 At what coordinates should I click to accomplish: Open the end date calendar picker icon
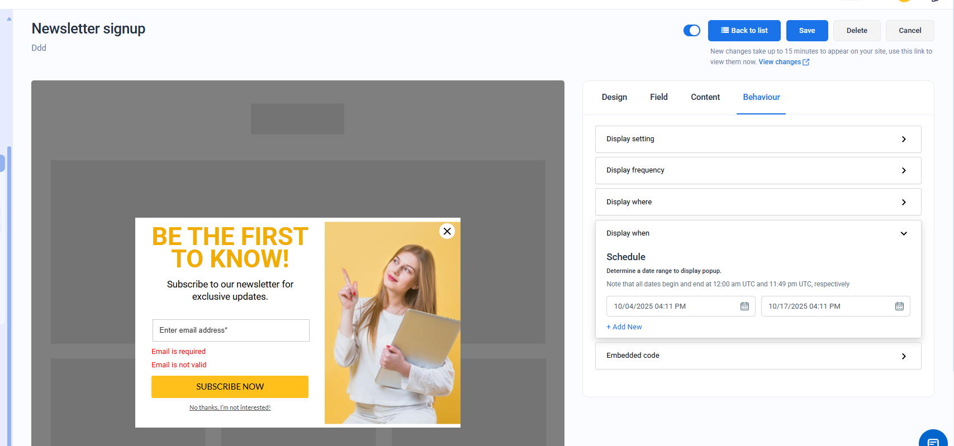click(899, 306)
